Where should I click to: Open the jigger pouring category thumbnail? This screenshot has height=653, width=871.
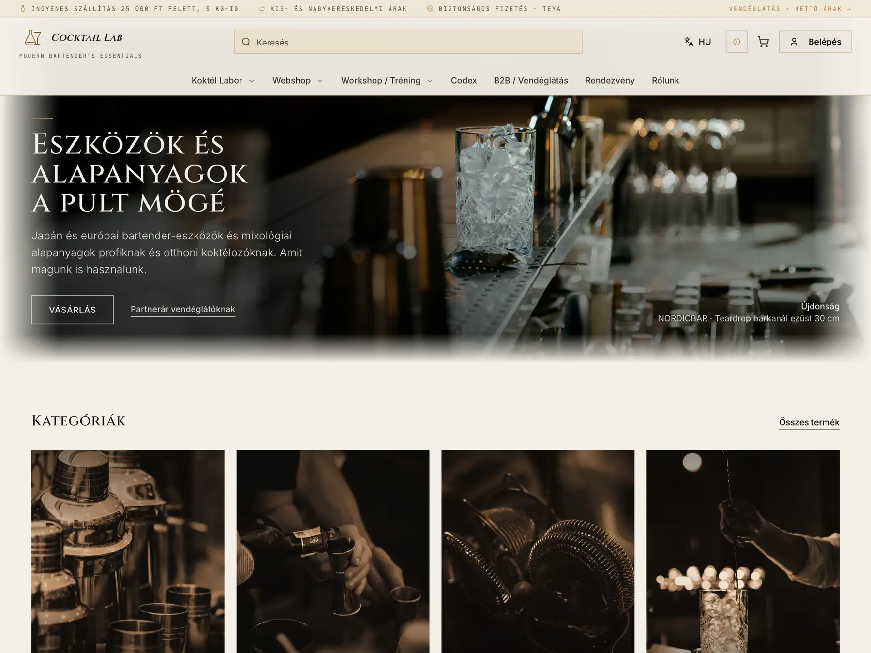click(333, 551)
